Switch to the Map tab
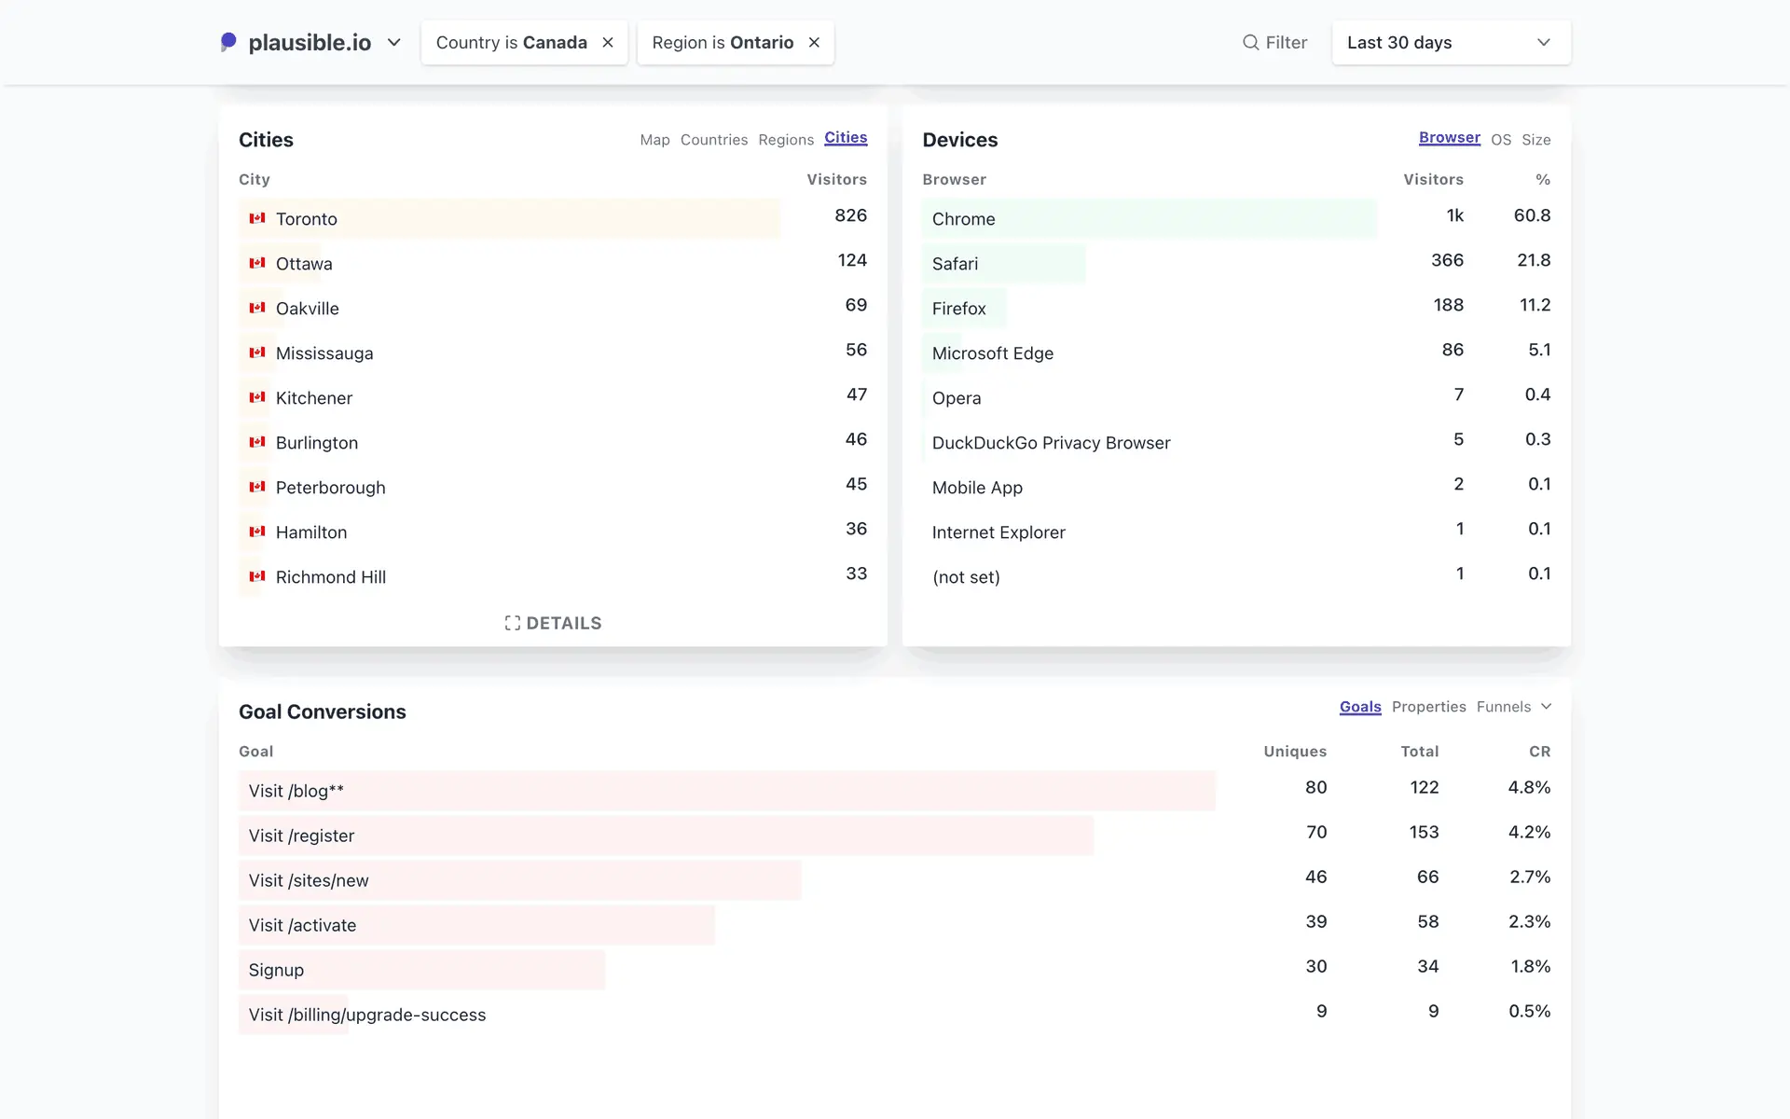This screenshot has height=1119, width=1790. point(654,140)
